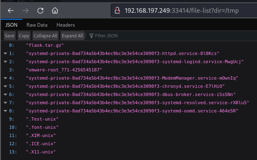Click the index key 11:

[13, 135]
